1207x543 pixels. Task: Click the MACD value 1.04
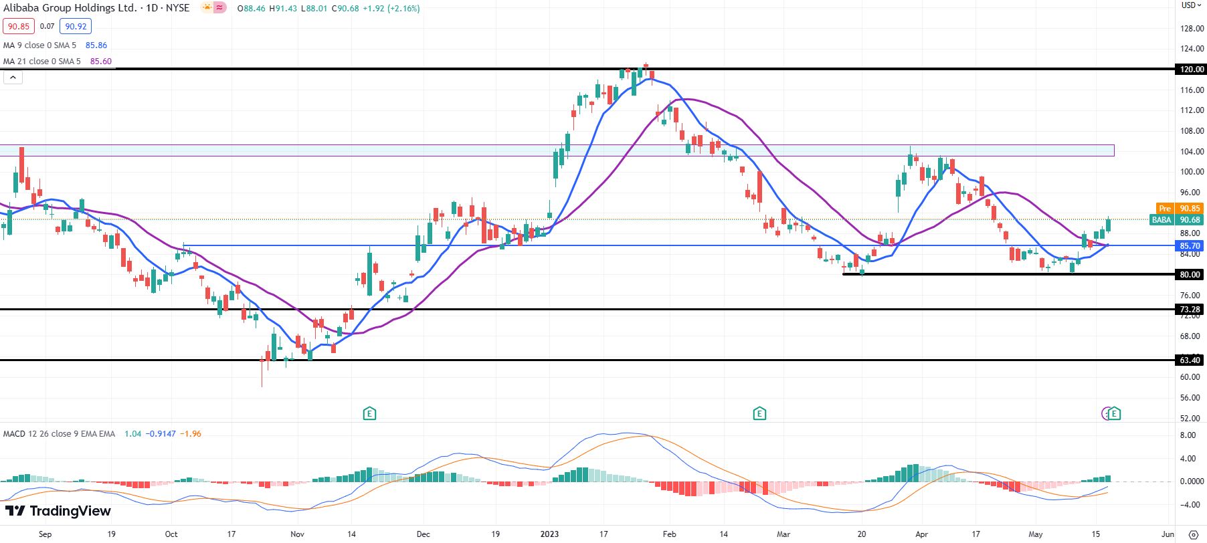click(x=133, y=434)
